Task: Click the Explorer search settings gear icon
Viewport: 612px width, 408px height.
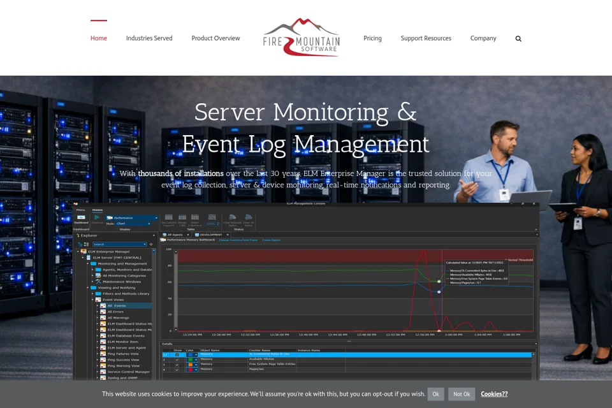Action: [151, 244]
